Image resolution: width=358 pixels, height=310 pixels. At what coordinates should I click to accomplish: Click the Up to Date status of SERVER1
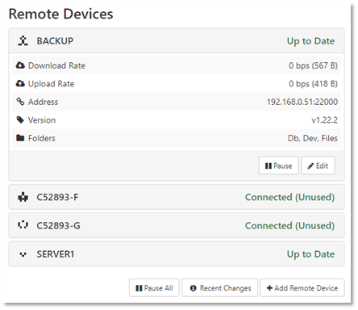click(x=310, y=254)
